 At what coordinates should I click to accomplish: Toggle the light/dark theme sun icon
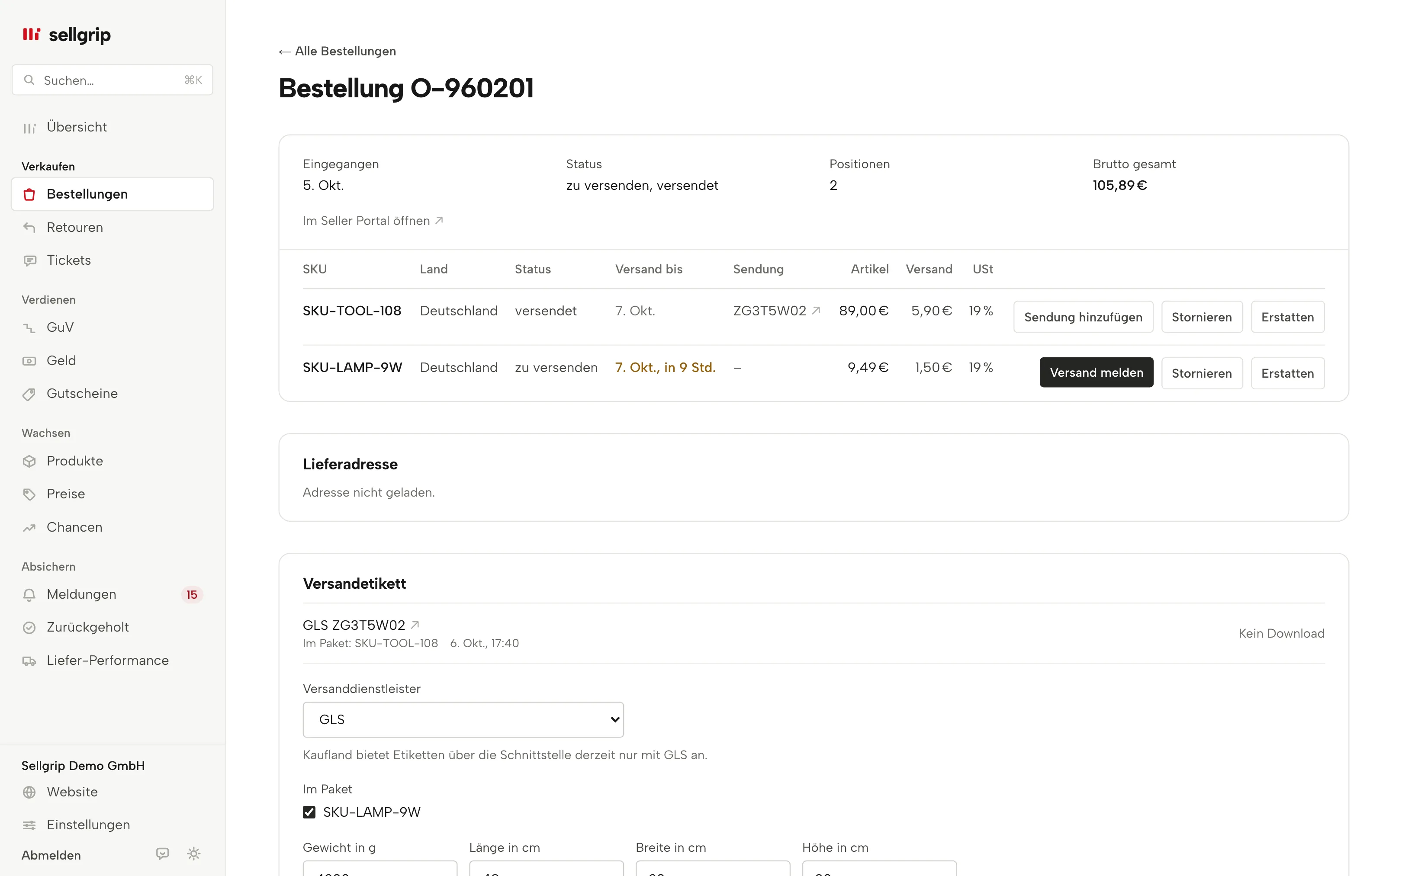point(193,854)
